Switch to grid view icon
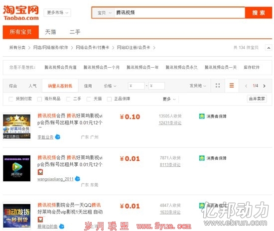 pyautogui.click(x=218, y=86)
